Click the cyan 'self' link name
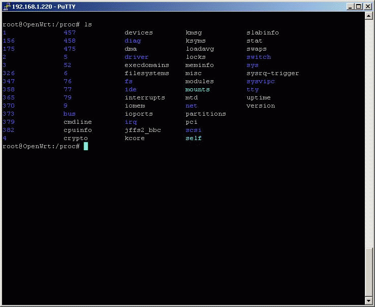This screenshot has width=375, height=307. [194, 138]
